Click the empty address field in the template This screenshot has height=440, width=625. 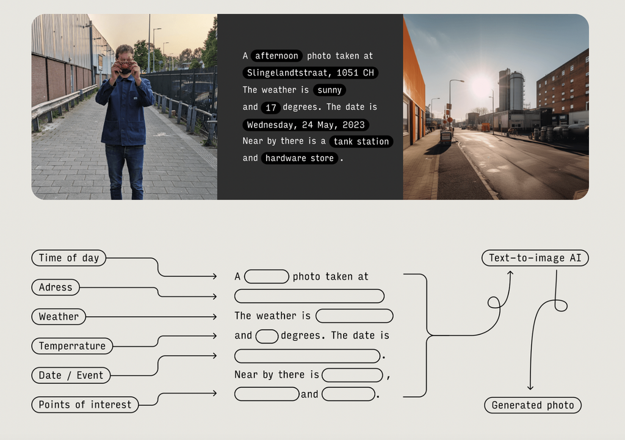tap(309, 296)
